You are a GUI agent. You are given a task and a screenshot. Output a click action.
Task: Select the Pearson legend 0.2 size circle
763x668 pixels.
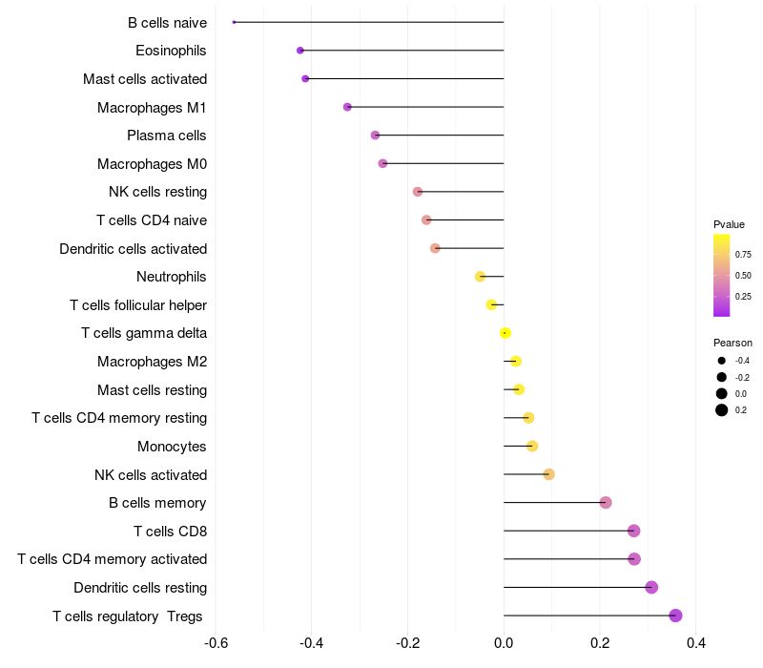pos(722,410)
